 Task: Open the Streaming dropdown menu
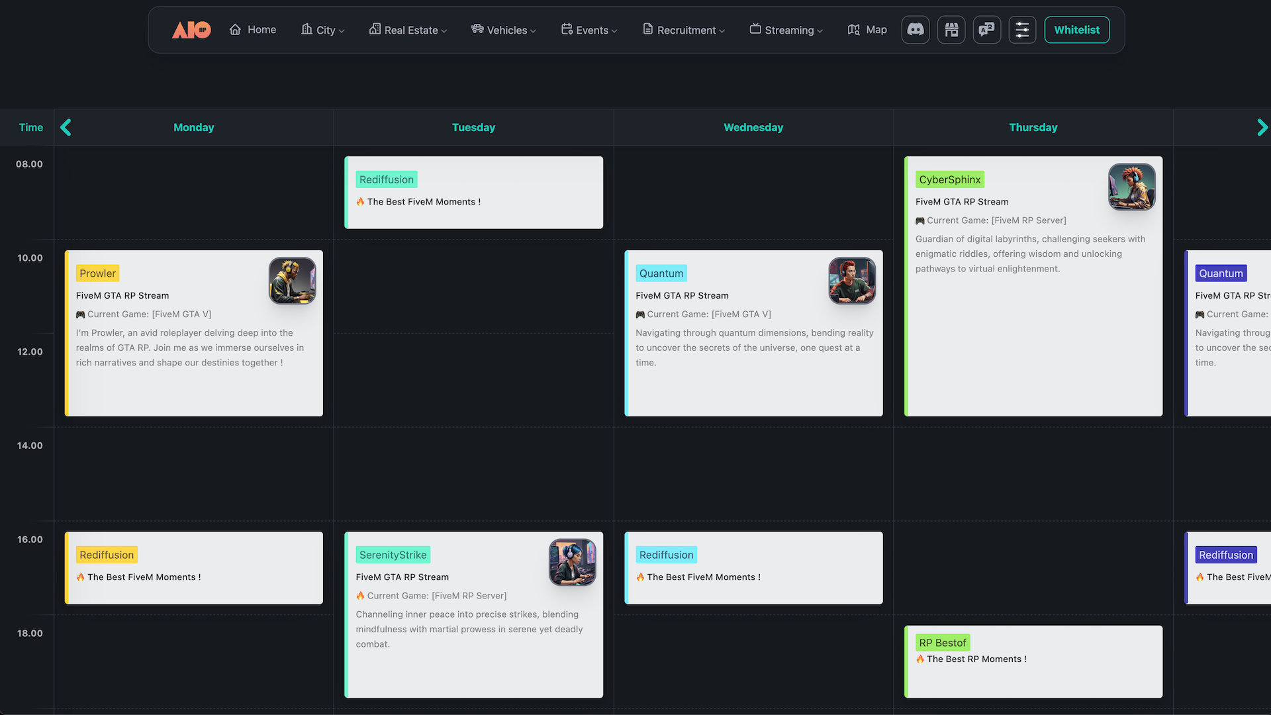(x=786, y=30)
